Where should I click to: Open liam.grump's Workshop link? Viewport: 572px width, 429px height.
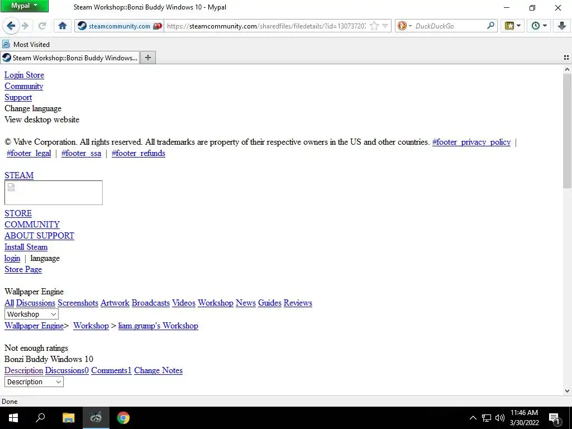(158, 326)
